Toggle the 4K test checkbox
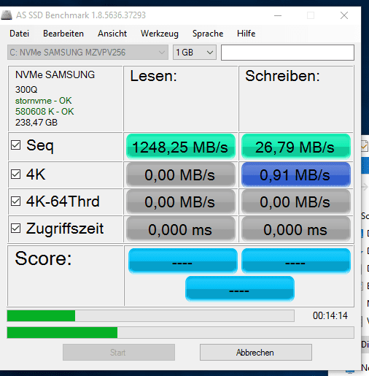This screenshot has width=369, height=376. [15, 174]
